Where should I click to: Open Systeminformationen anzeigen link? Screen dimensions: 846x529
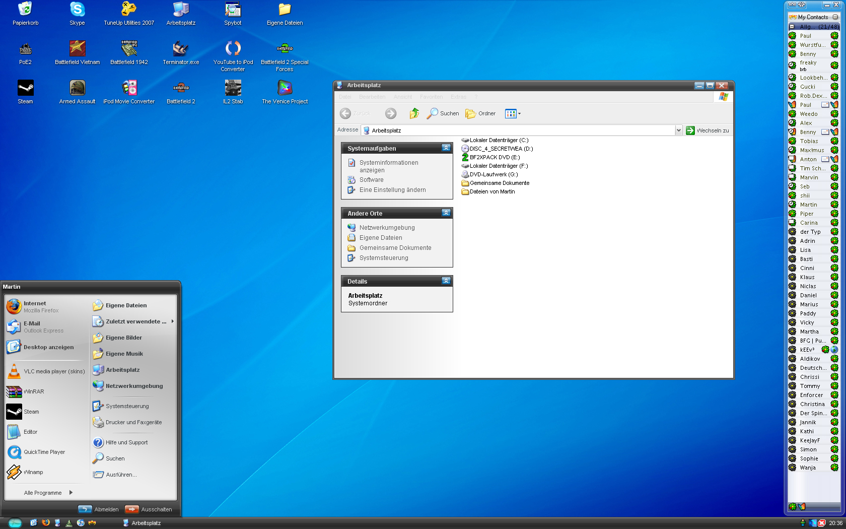pyautogui.click(x=389, y=166)
